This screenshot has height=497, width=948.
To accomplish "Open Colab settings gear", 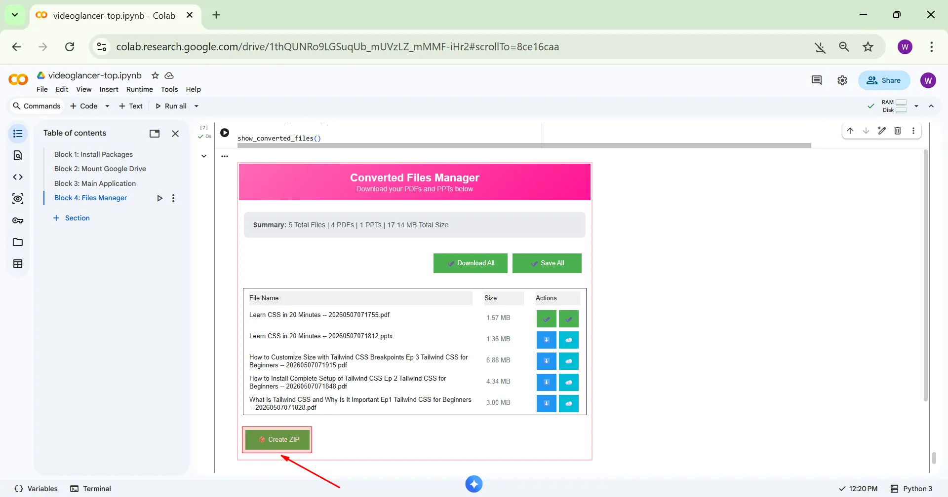I will pos(842,80).
